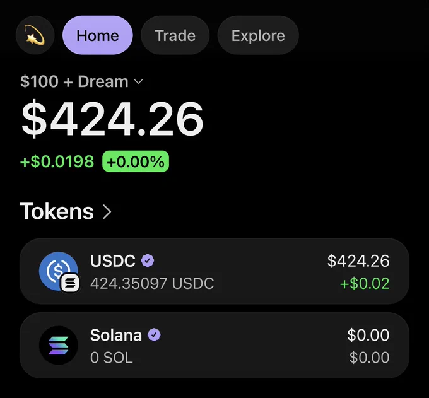Tap the Solana token logo
The width and height of the screenshot is (429, 398).
click(58, 345)
